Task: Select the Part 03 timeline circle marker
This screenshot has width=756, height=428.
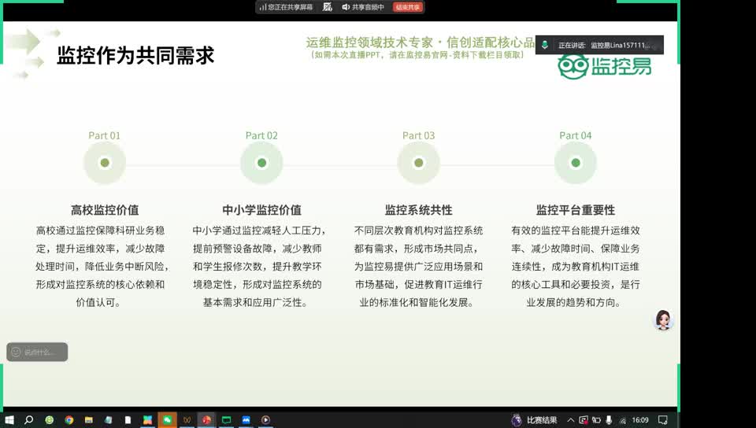Action: [x=418, y=163]
